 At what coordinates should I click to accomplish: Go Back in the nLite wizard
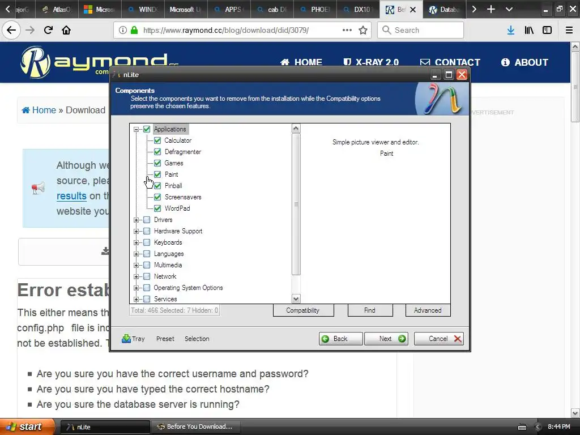pyautogui.click(x=340, y=339)
